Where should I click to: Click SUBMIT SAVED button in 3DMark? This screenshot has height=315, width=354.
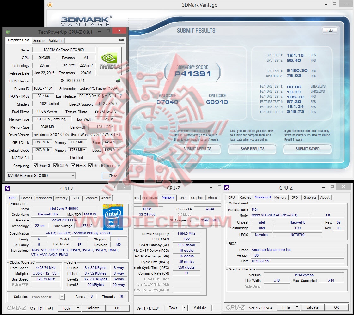tap(307, 149)
